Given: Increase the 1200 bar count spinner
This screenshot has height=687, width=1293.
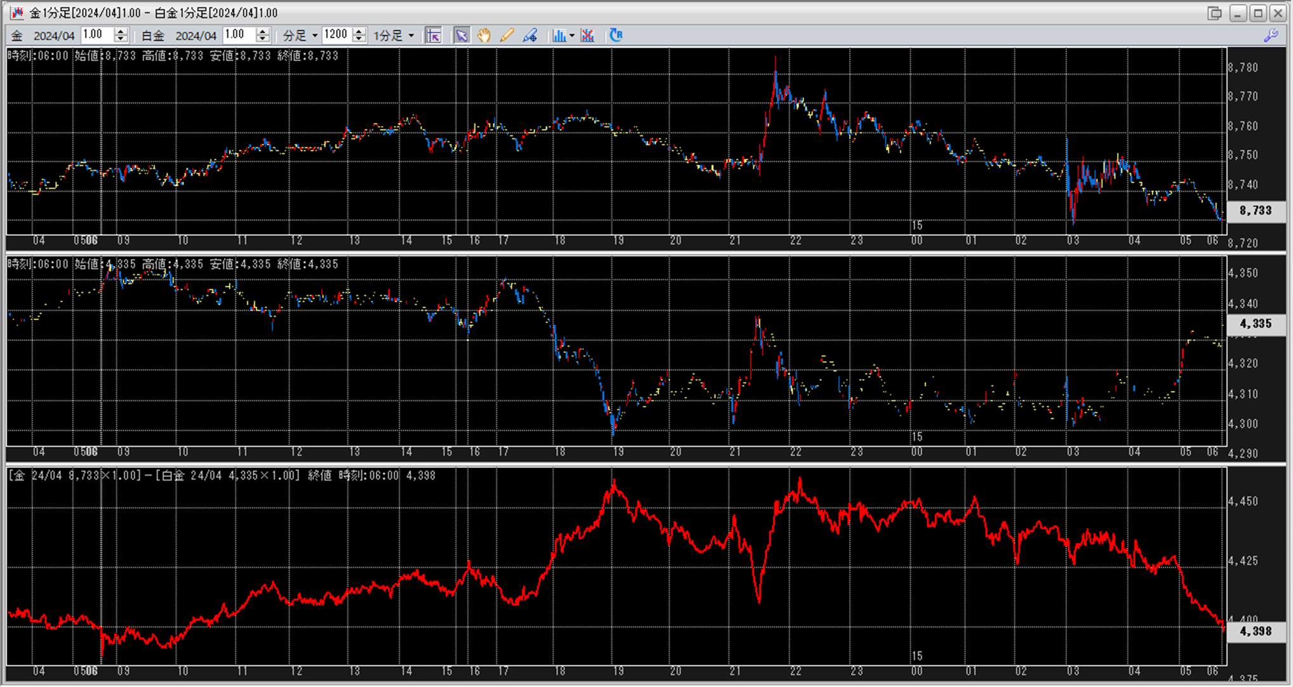Looking at the screenshot, I should pos(359,32).
